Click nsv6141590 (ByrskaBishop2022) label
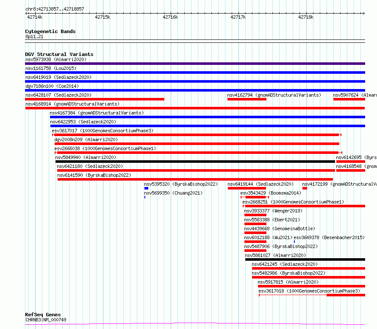377x329 pixels. coord(94,175)
